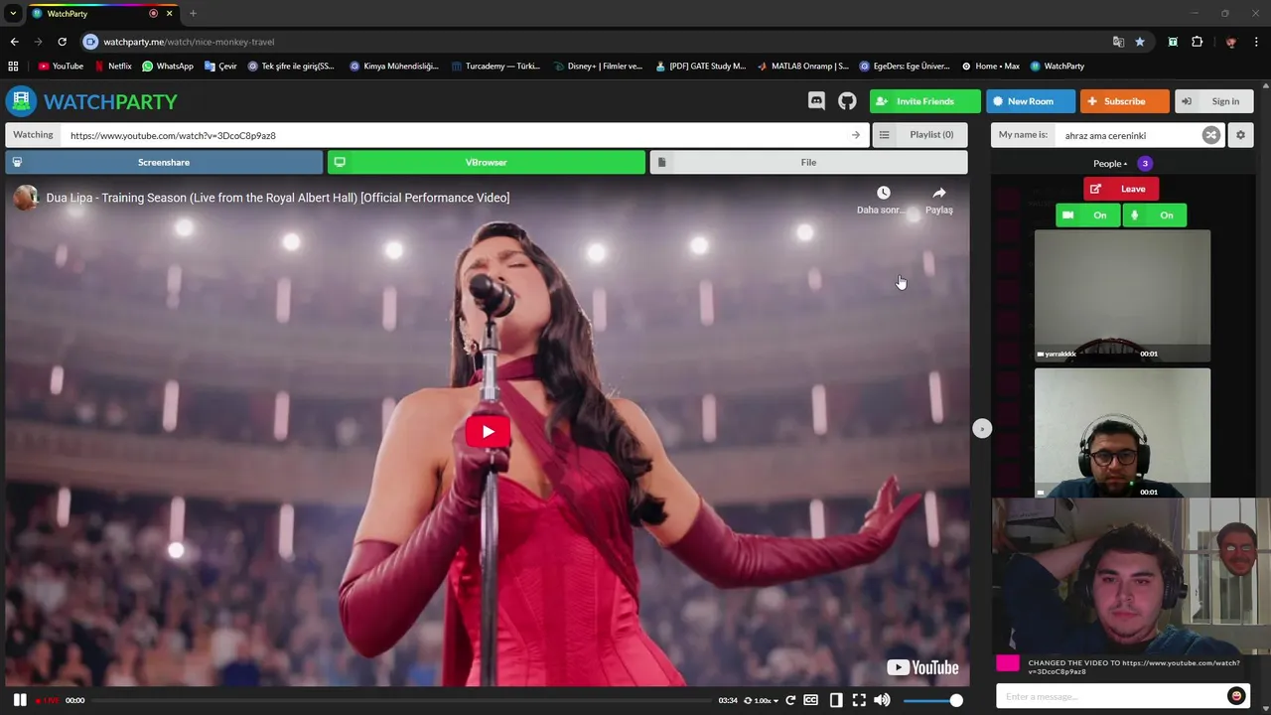Create a New Room
Viewport: 1271px width, 715px height.
(x=1031, y=101)
